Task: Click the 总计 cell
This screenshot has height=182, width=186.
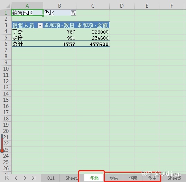Action: (x=27, y=44)
